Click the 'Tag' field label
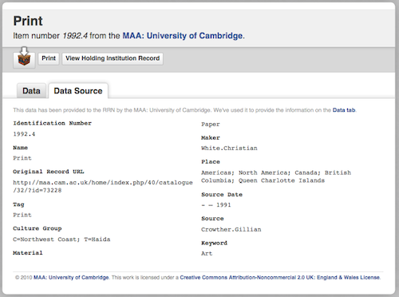The height and width of the screenshot is (297, 399). click(18, 204)
